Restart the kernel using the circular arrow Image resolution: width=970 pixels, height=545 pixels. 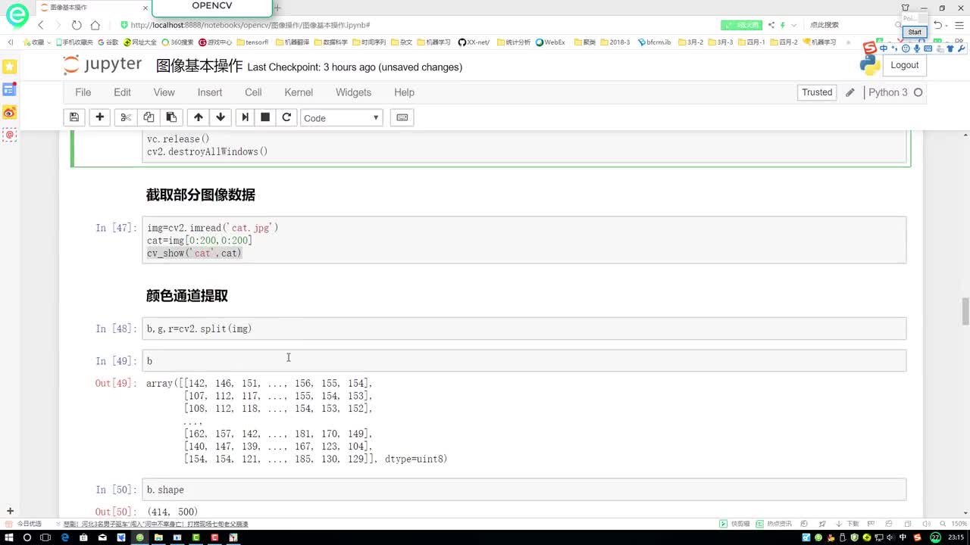(286, 117)
